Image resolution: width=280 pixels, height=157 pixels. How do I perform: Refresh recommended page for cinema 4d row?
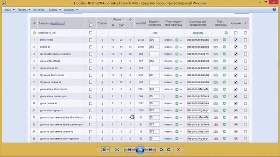pos(177,47)
